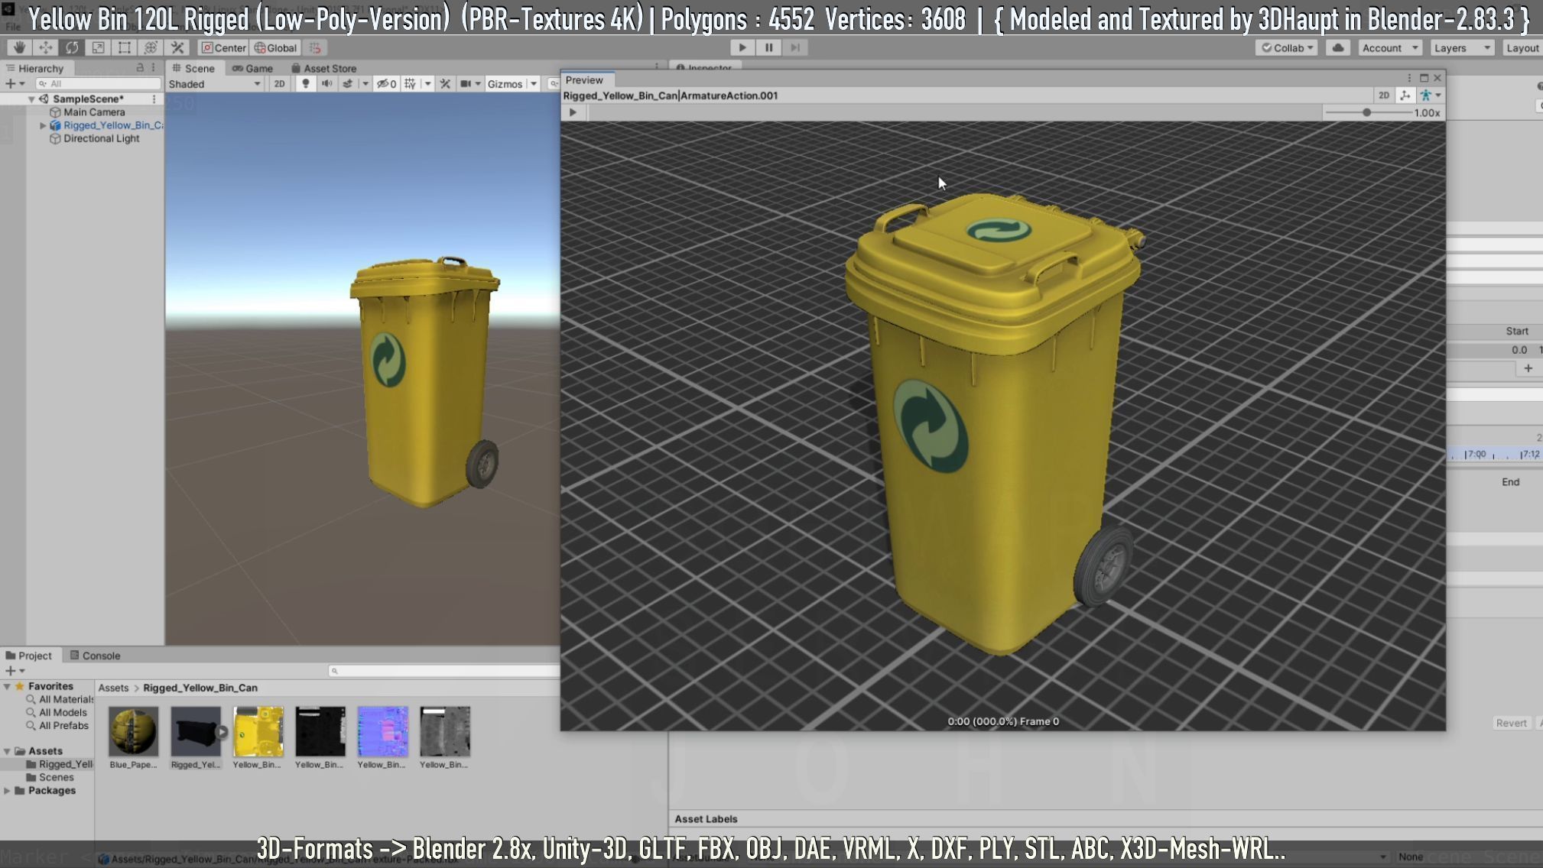Viewport: 1543px width, 868px height.
Task: Click the Assets breadcrumb link
Action: (113, 688)
